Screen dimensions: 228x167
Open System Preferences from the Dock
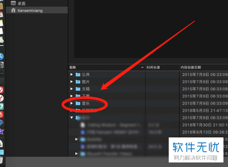tap(1, 65)
